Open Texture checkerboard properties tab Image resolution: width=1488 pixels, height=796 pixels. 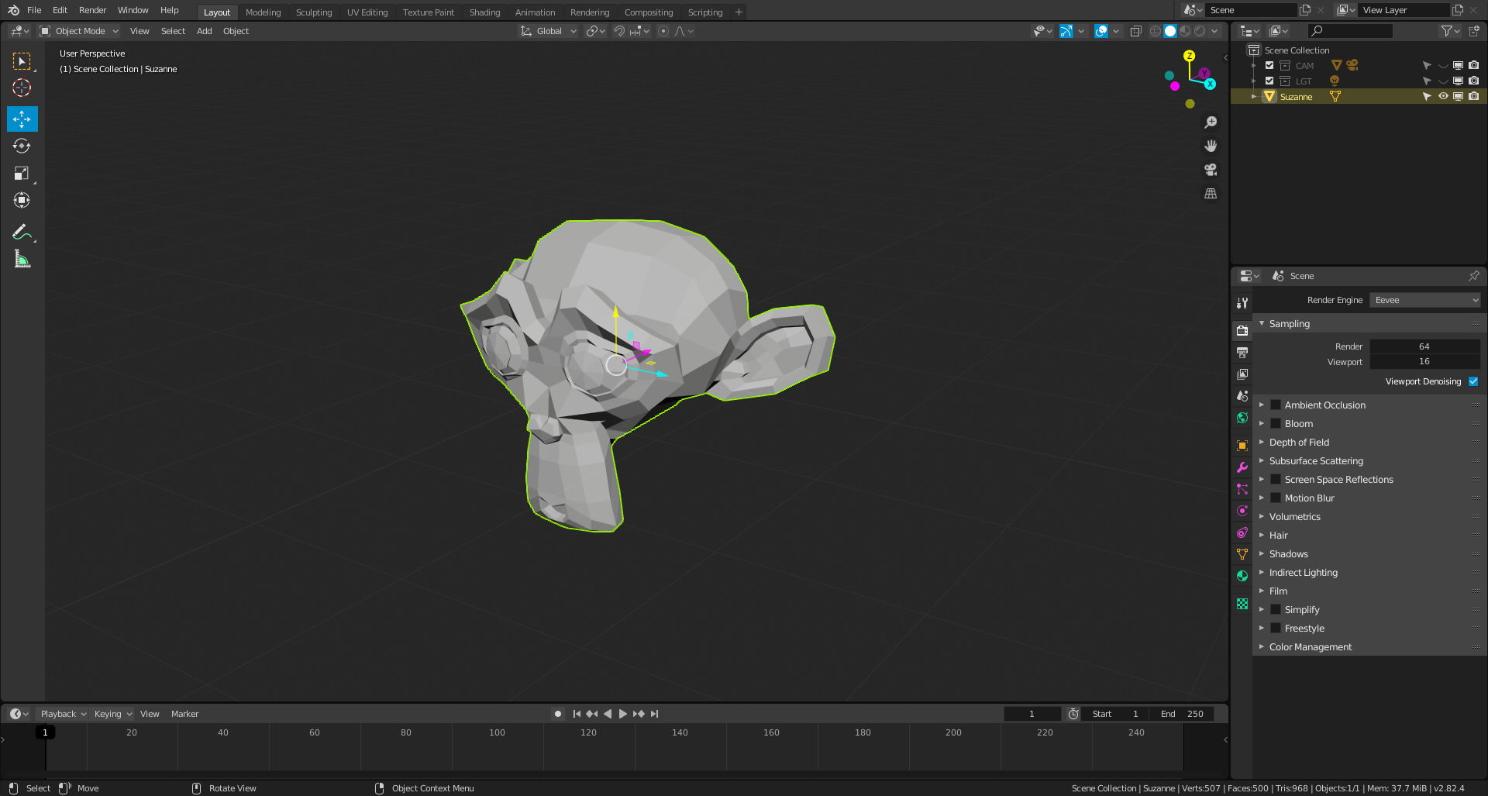(1242, 604)
